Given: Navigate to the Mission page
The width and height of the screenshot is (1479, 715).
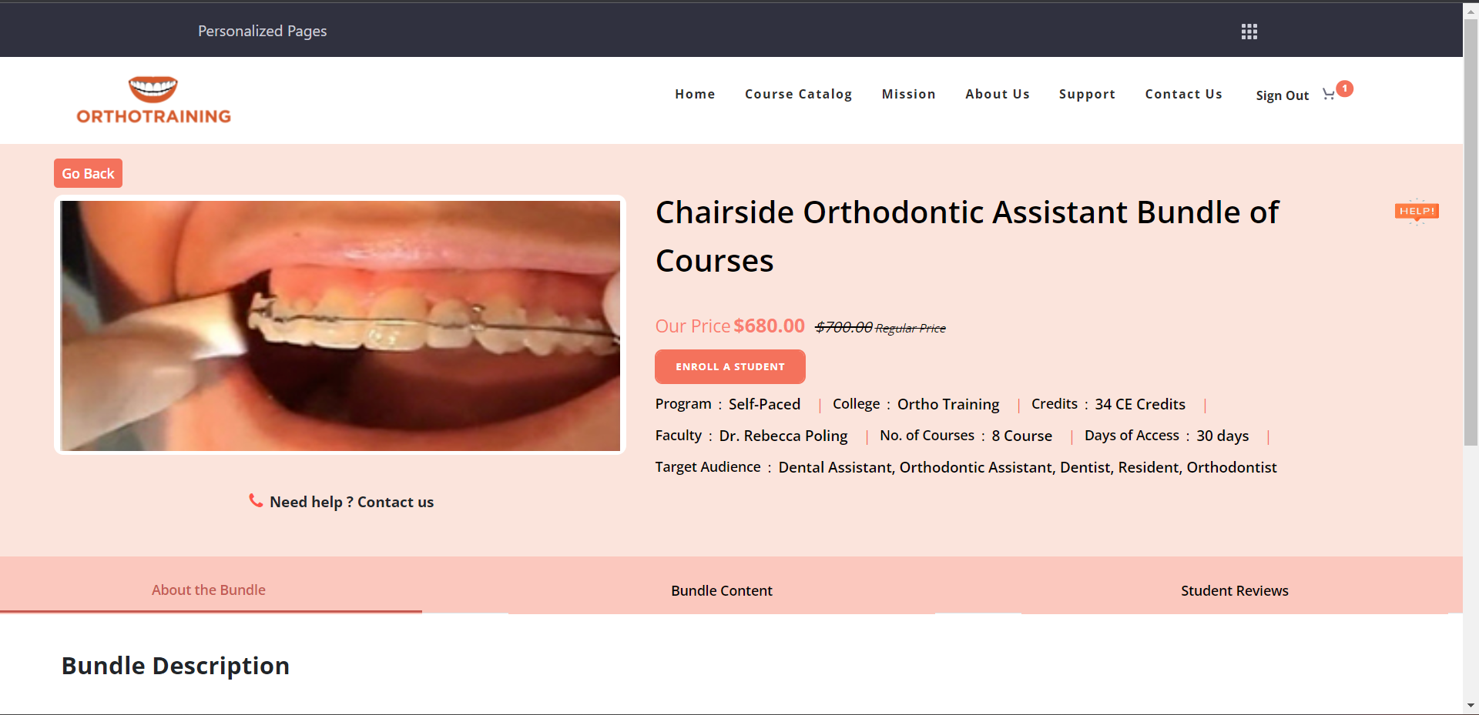Looking at the screenshot, I should (x=908, y=94).
